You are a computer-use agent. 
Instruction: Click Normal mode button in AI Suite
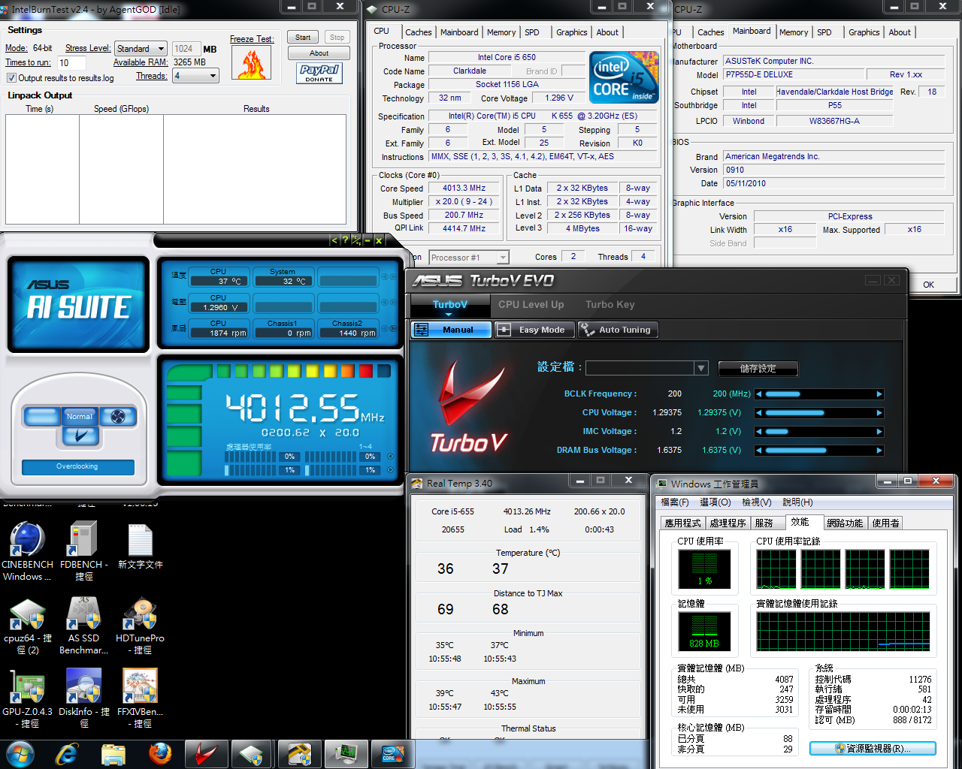point(80,416)
